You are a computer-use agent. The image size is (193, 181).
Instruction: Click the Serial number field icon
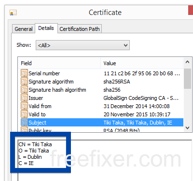(x=24, y=73)
